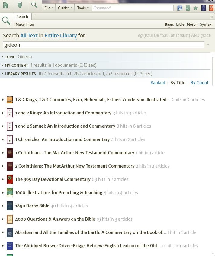215x256 pixels.
Task: Select the Basic search type
Action: (169, 24)
